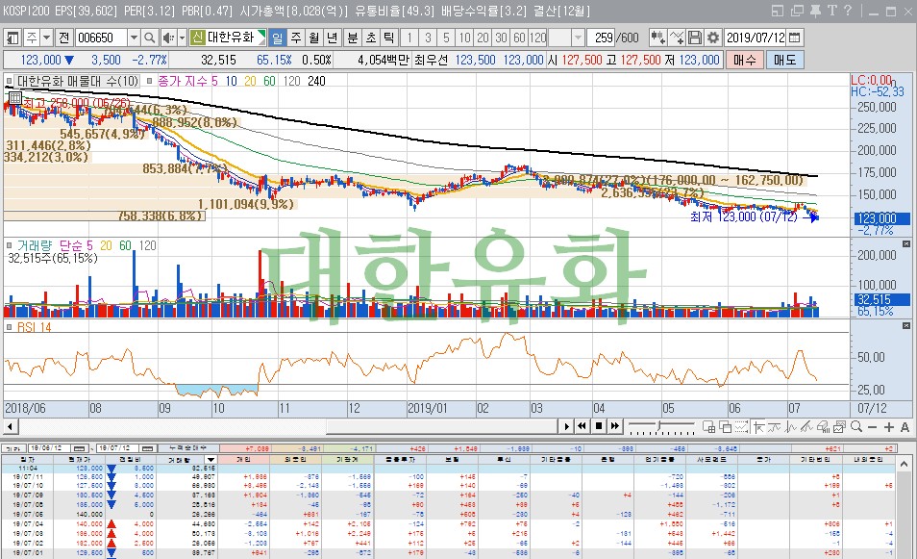Select the 주 weekly period toggle
This screenshot has width=917, height=559.
tap(296, 38)
